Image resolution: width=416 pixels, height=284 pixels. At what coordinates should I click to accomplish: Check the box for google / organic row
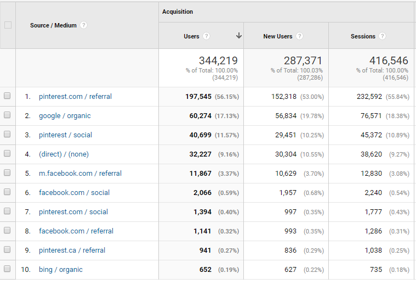[7, 115]
